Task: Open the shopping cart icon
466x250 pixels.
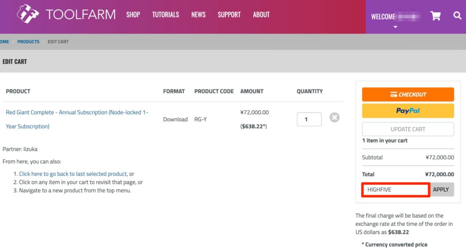Action: tap(436, 15)
